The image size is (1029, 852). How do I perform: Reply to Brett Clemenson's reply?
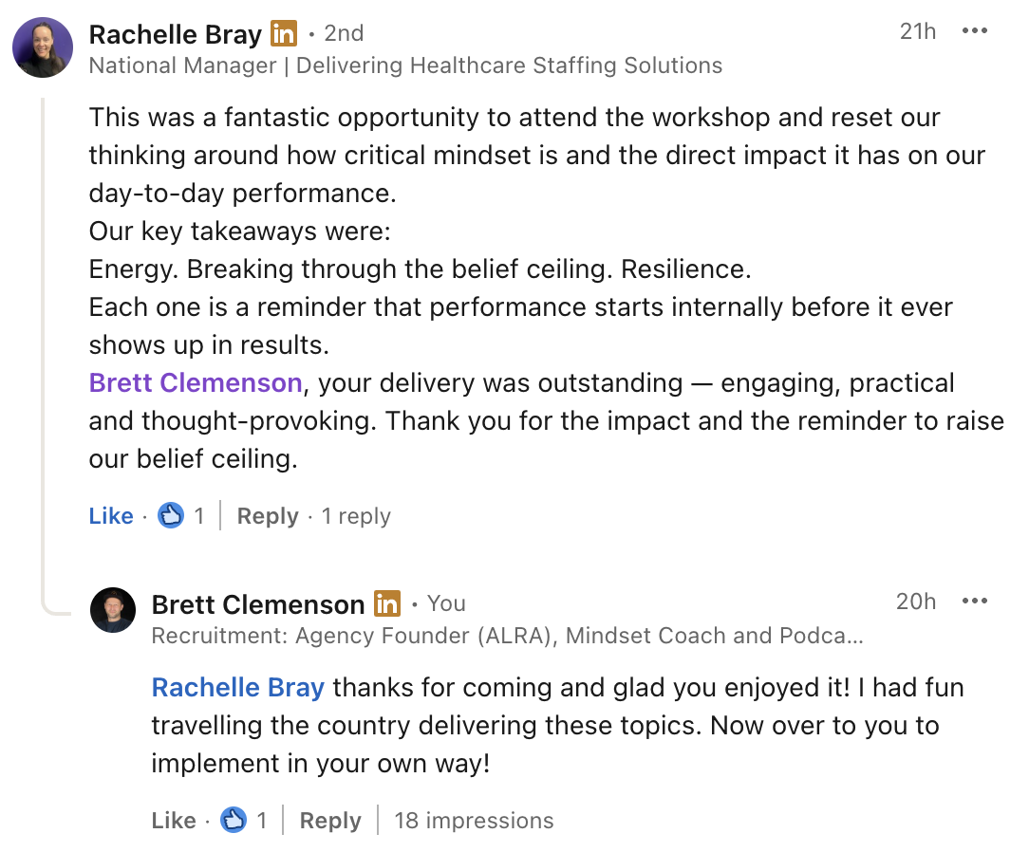pos(330,821)
